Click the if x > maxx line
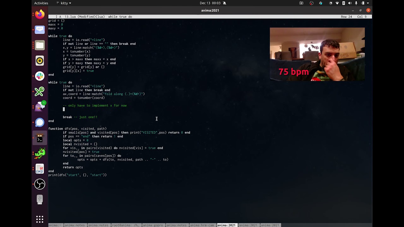 [x=89, y=59]
